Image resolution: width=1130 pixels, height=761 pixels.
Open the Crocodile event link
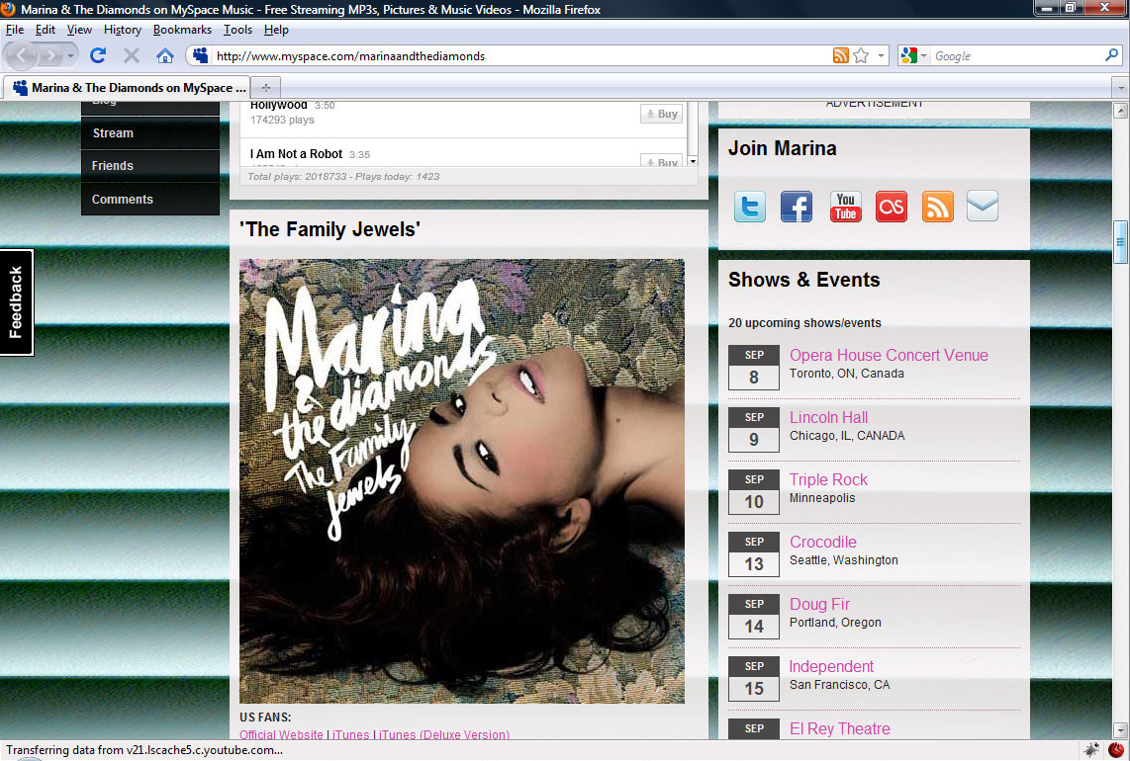tap(823, 543)
